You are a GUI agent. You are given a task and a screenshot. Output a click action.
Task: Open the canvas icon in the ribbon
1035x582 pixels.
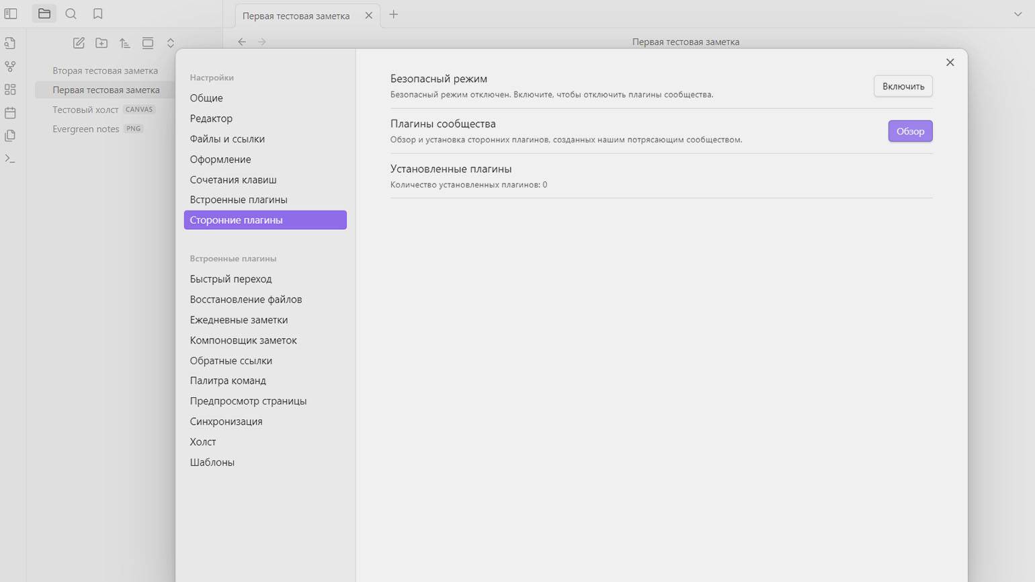click(x=10, y=89)
